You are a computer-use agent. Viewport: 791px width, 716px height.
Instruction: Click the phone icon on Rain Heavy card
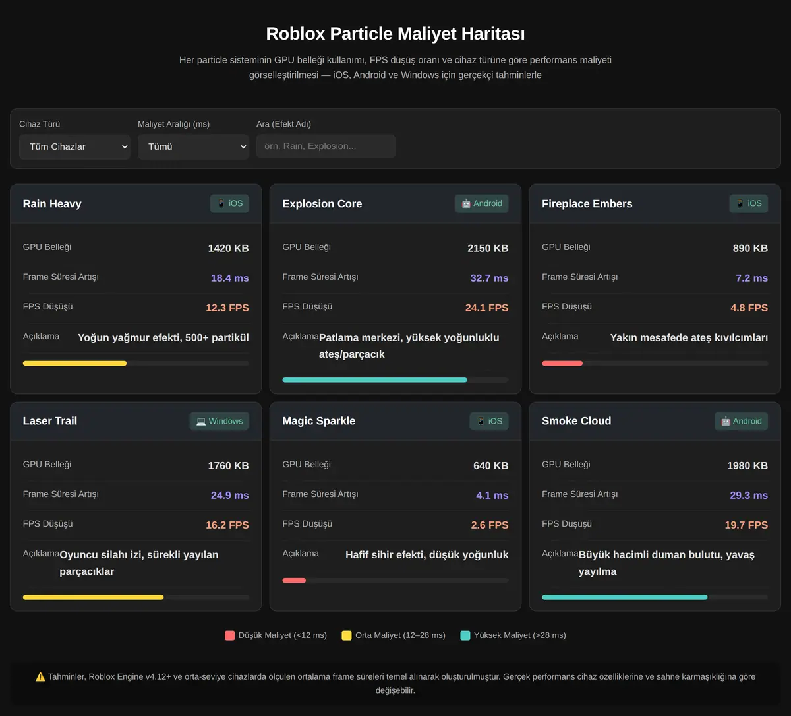click(x=221, y=203)
